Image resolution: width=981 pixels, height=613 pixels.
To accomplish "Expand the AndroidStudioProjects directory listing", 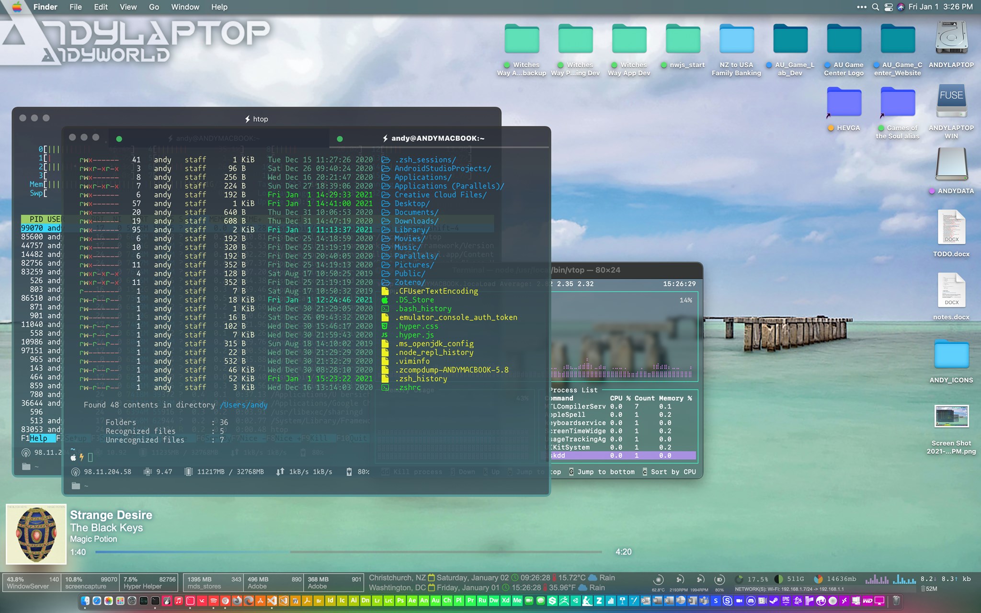I will [441, 168].
